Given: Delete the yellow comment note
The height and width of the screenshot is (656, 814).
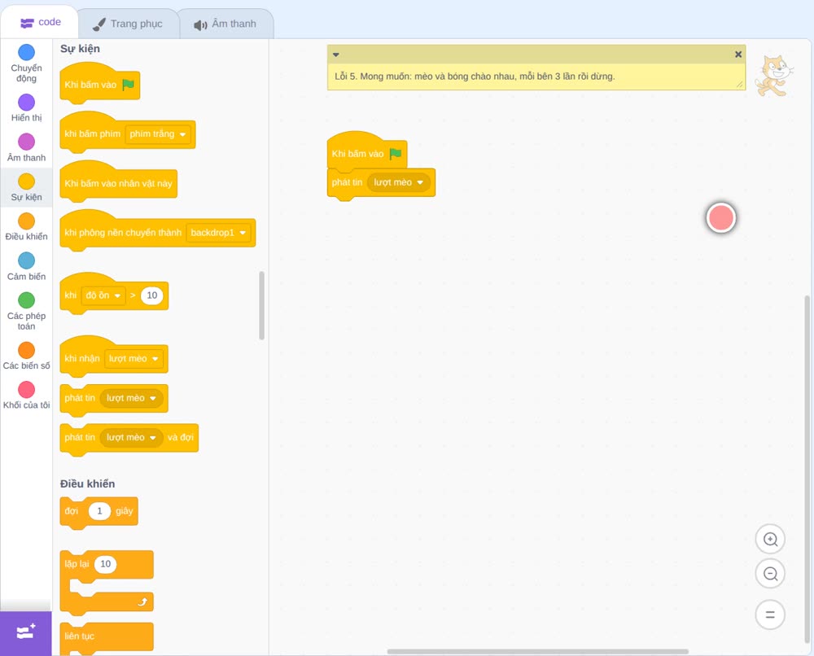Looking at the screenshot, I should pyautogui.click(x=737, y=55).
